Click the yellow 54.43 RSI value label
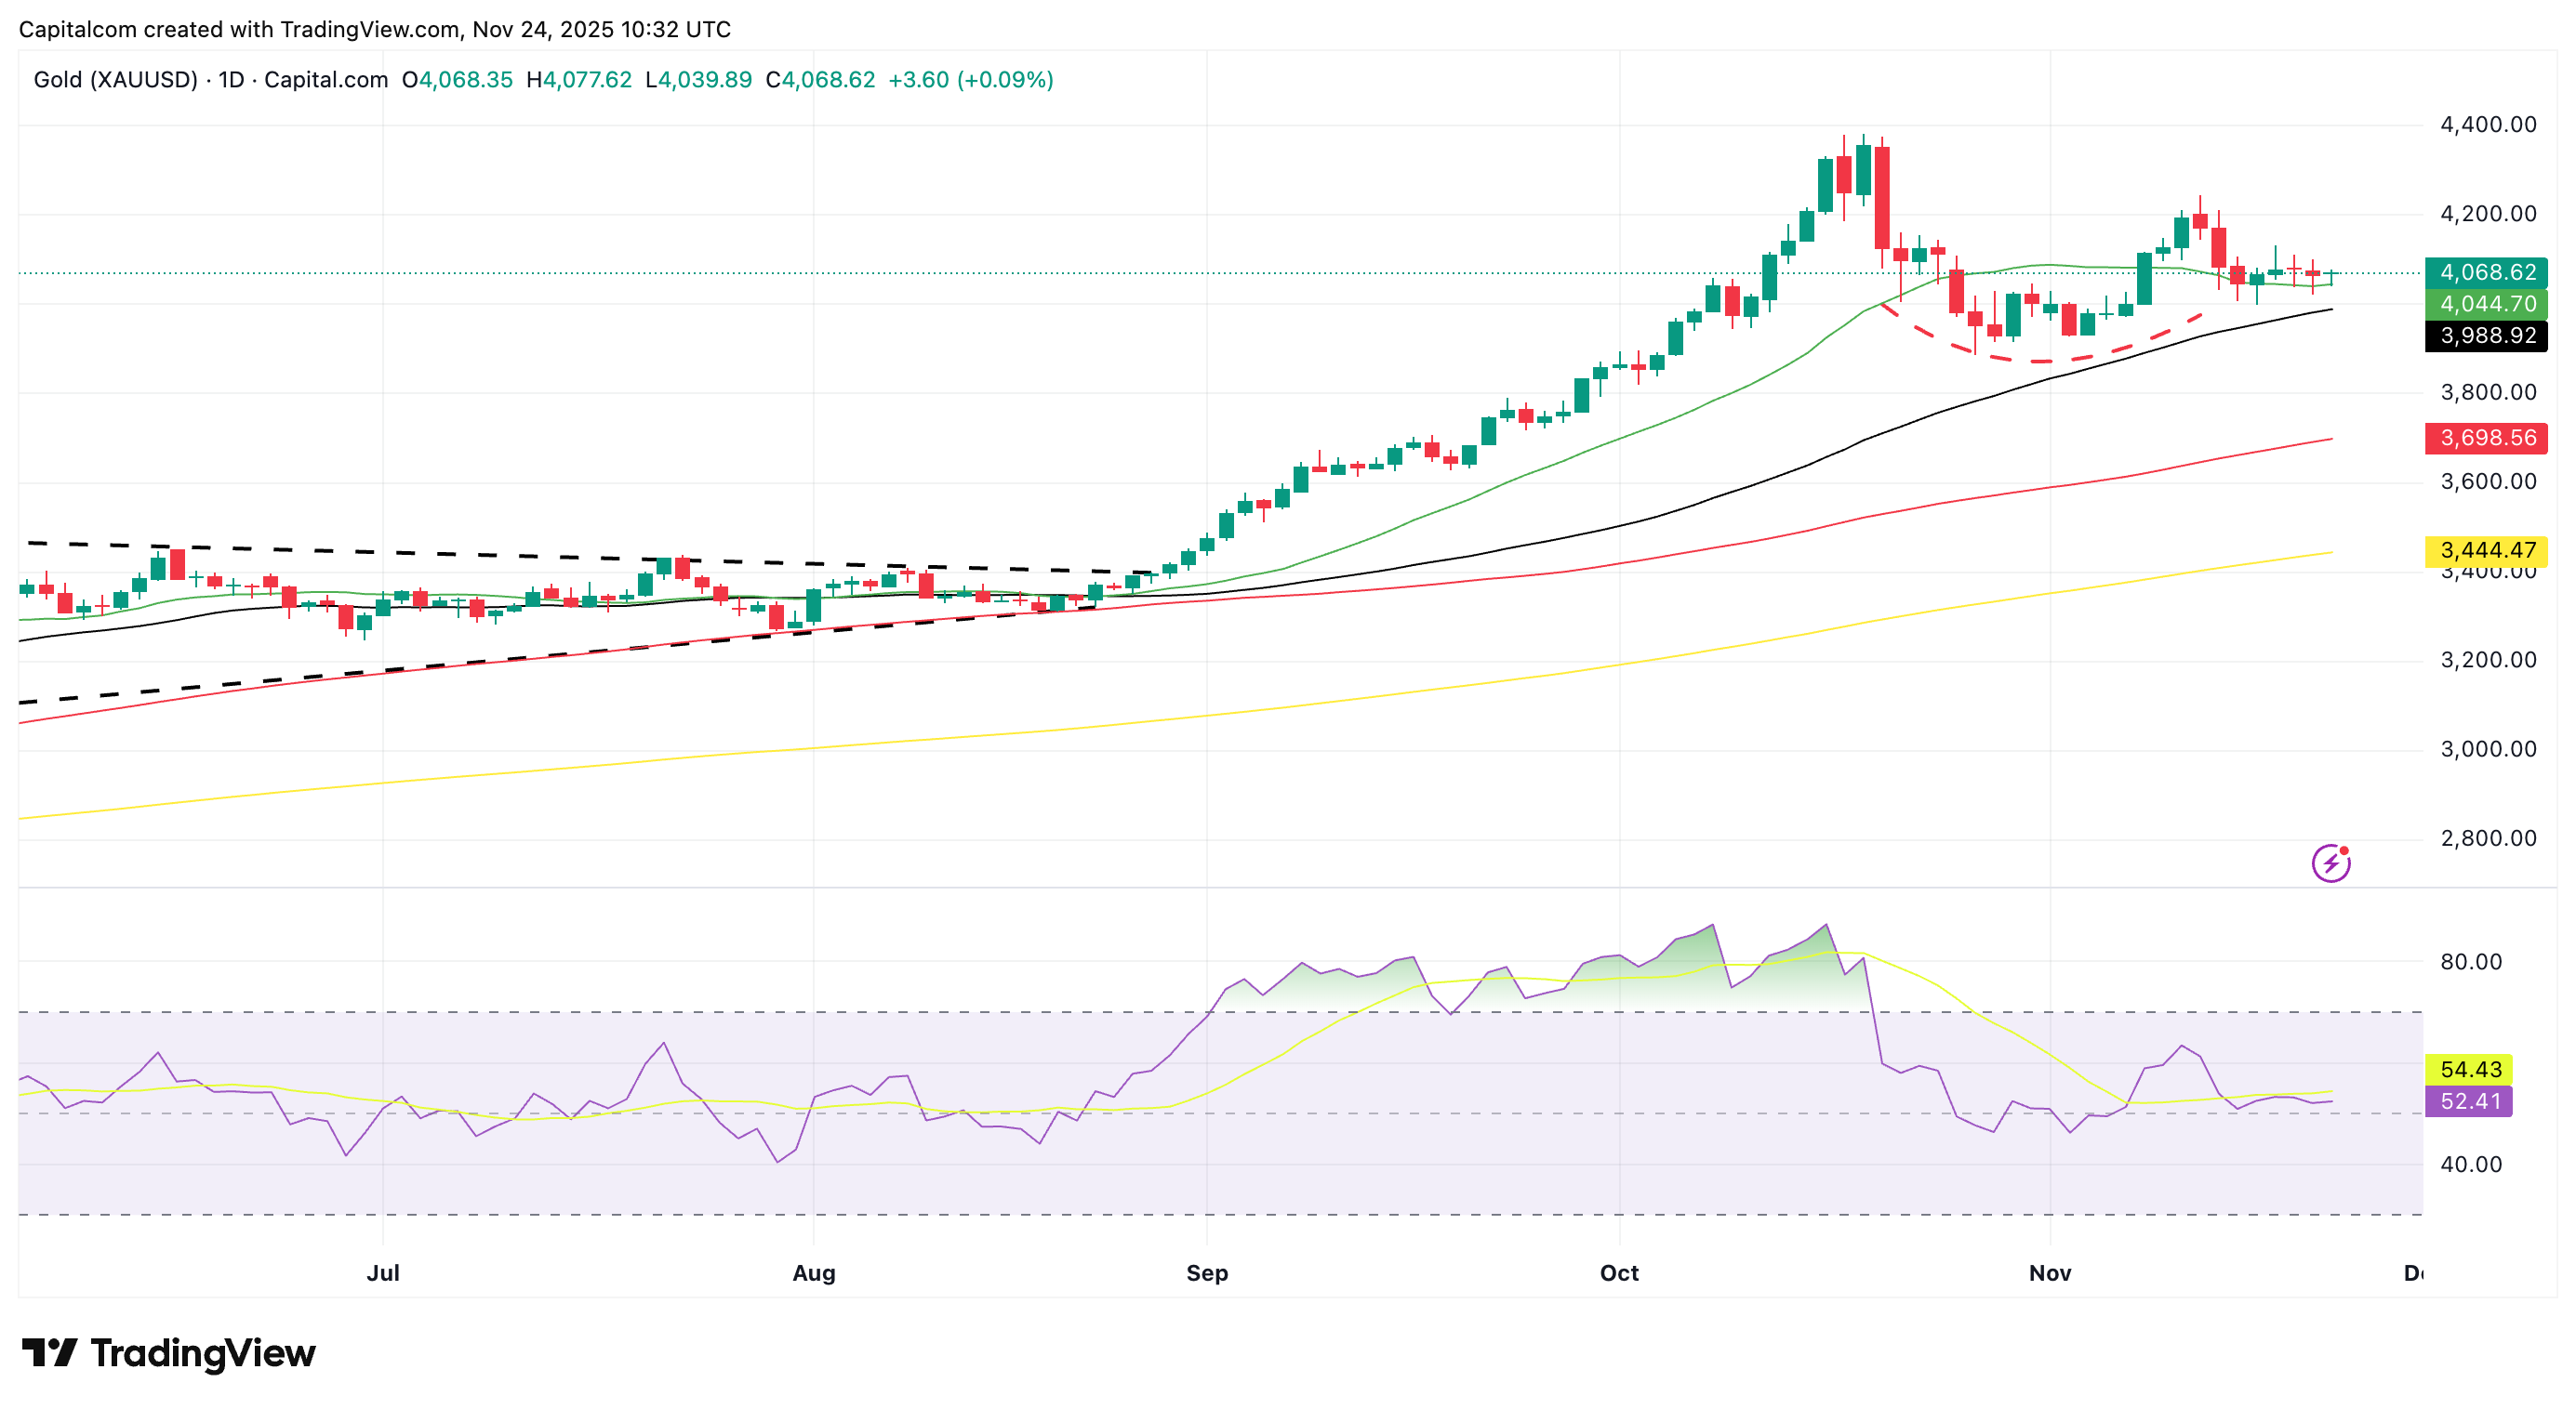 tap(2469, 1069)
